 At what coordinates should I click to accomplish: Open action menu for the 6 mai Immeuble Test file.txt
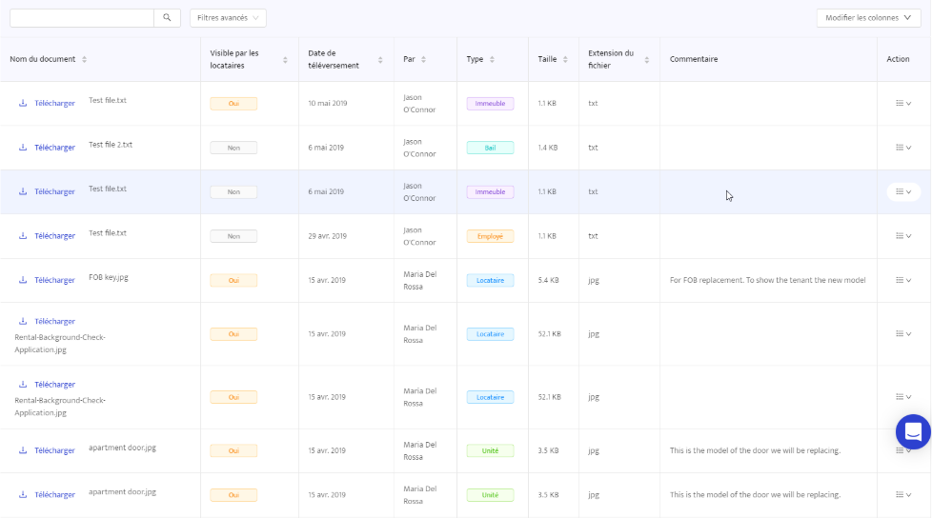coord(903,192)
